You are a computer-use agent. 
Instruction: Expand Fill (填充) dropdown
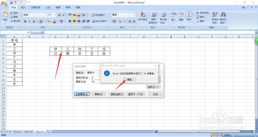pos(206,17)
